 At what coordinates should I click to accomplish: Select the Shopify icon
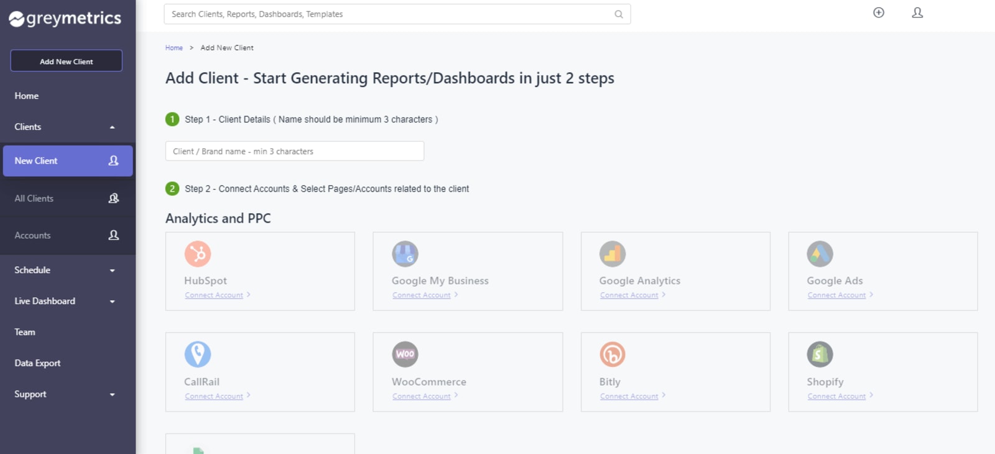pos(820,354)
